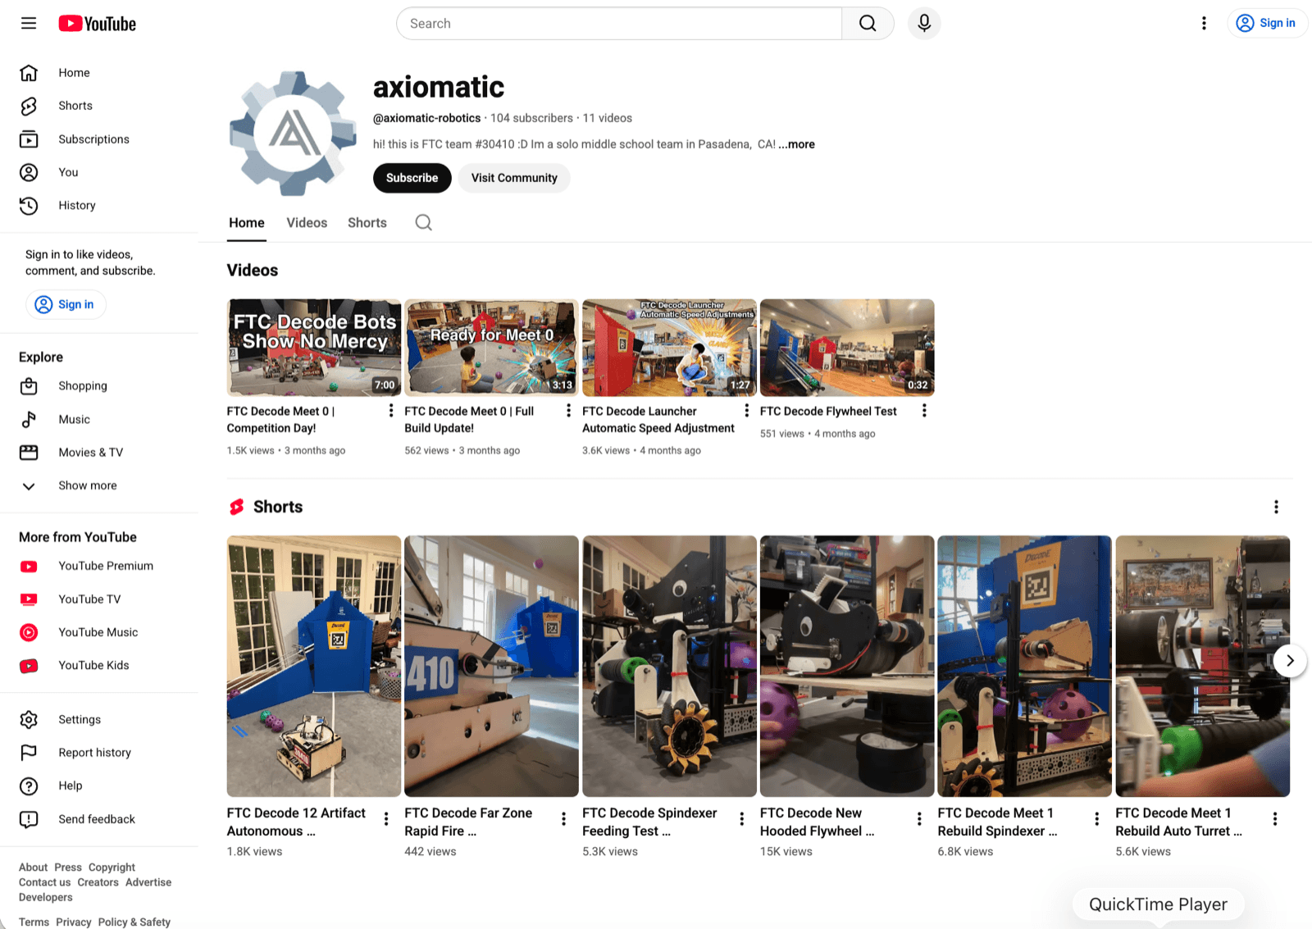Open YouTube Music
Viewport: 1312px width, 929px height.
(99, 632)
